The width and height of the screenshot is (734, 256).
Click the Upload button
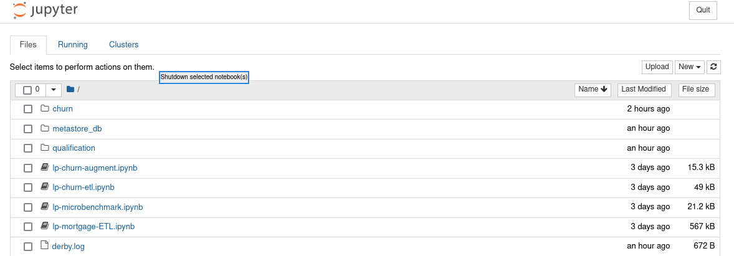click(657, 67)
